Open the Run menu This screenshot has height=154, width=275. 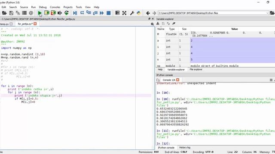tap(34, 7)
